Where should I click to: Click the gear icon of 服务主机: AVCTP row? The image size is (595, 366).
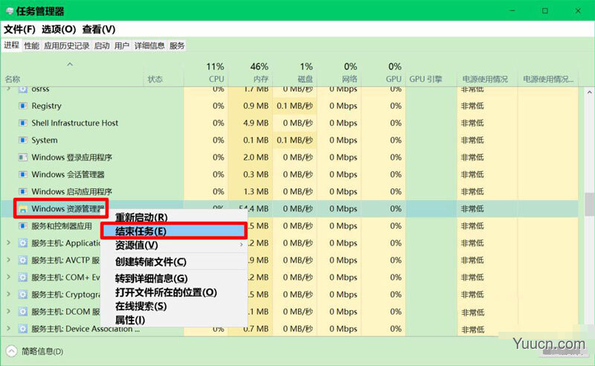click(23, 260)
